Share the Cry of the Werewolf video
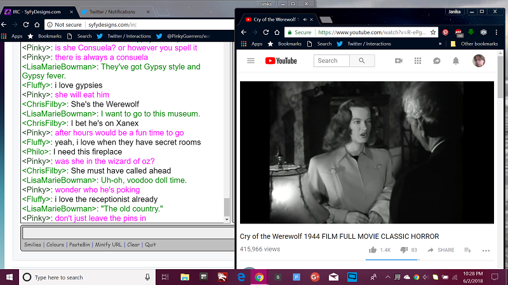Viewport: 508px width, 285px height. tap(441, 250)
